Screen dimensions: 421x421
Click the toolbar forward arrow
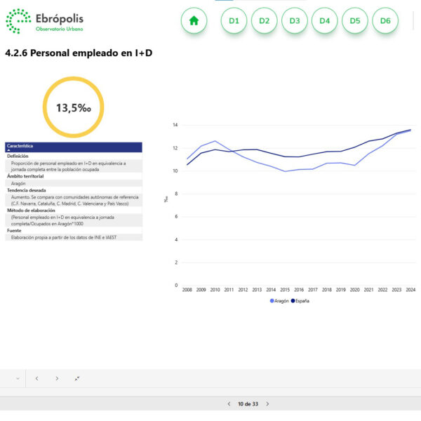click(x=57, y=378)
